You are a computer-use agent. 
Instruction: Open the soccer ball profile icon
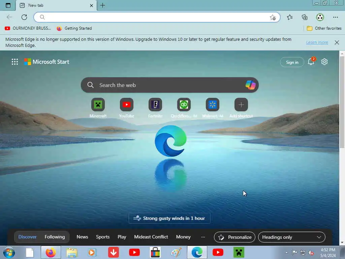tap(320, 17)
